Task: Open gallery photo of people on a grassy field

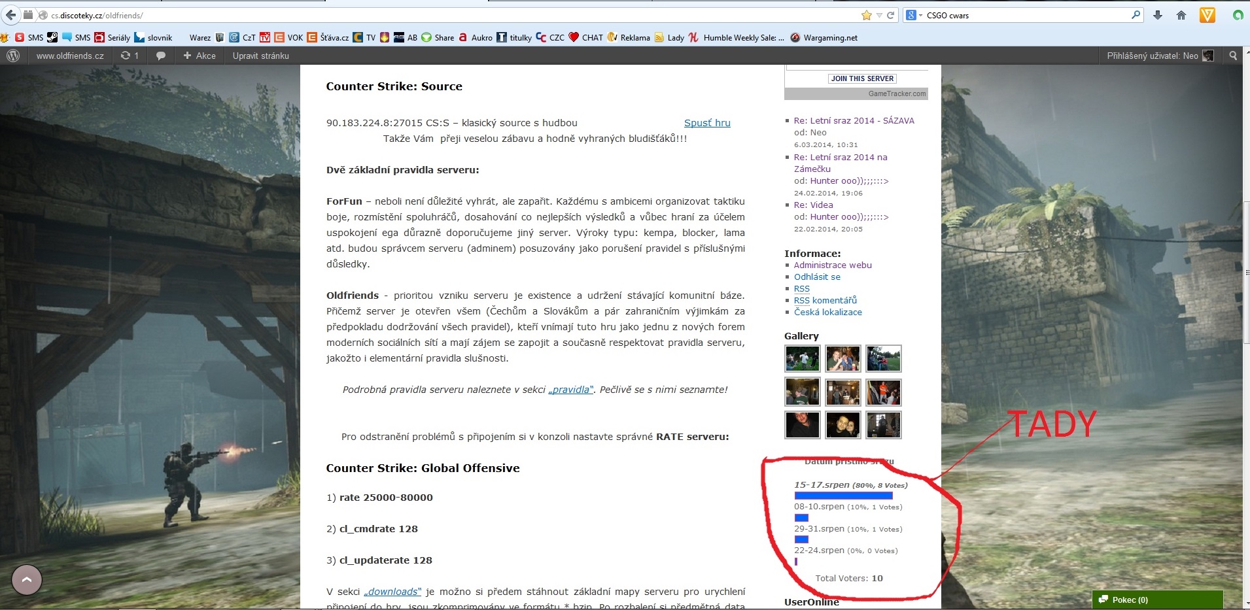Action: pyautogui.click(x=883, y=358)
